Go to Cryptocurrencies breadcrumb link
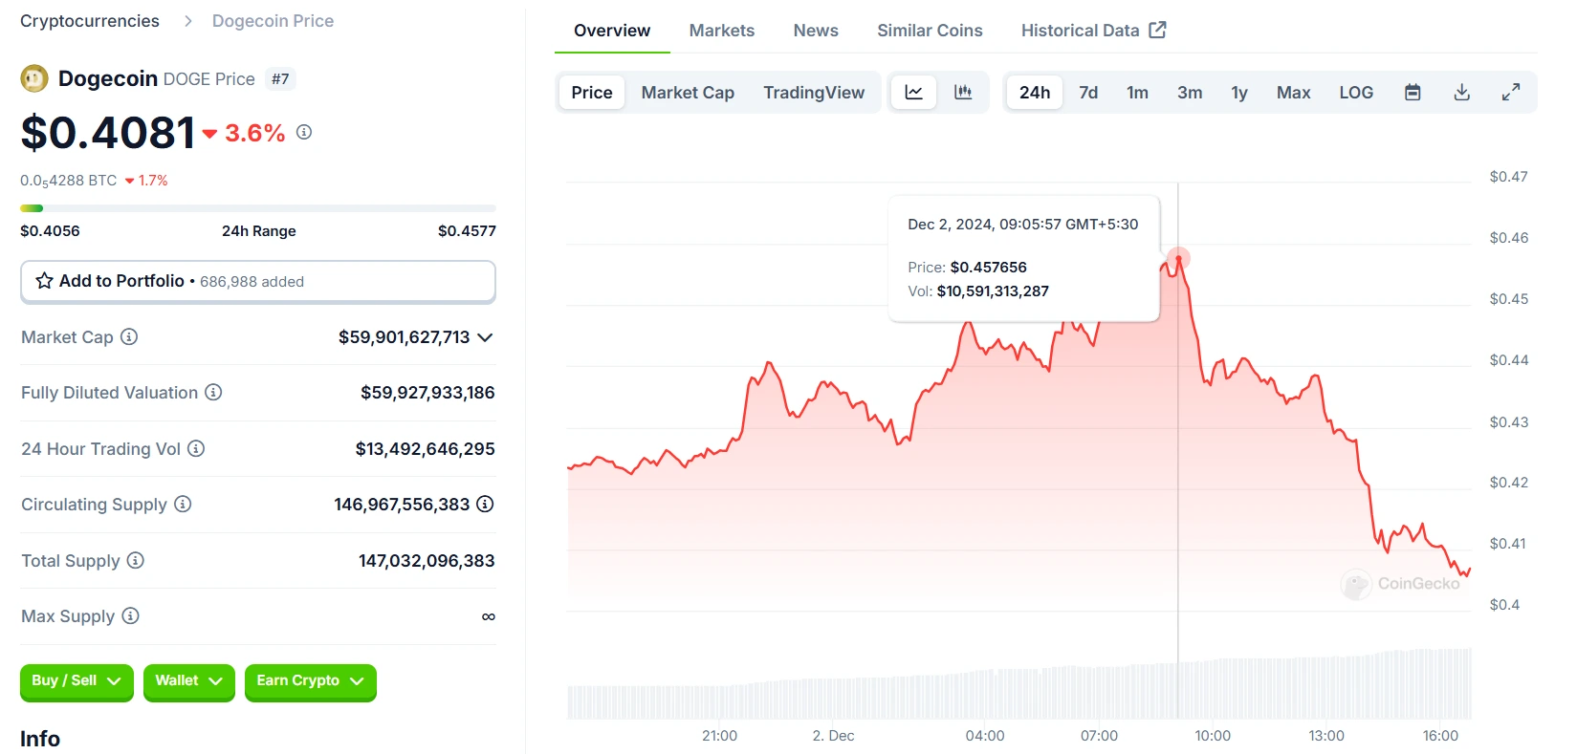 pyautogui.click(x=90, y=21)
